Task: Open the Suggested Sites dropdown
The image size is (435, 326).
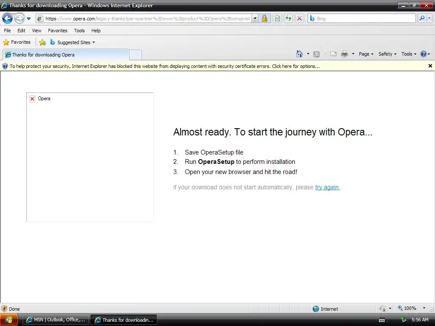Action: click(73, 42)
